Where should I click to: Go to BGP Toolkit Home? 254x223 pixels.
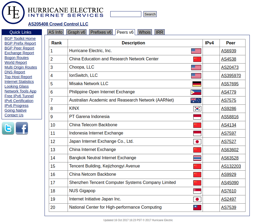(20, 39)
